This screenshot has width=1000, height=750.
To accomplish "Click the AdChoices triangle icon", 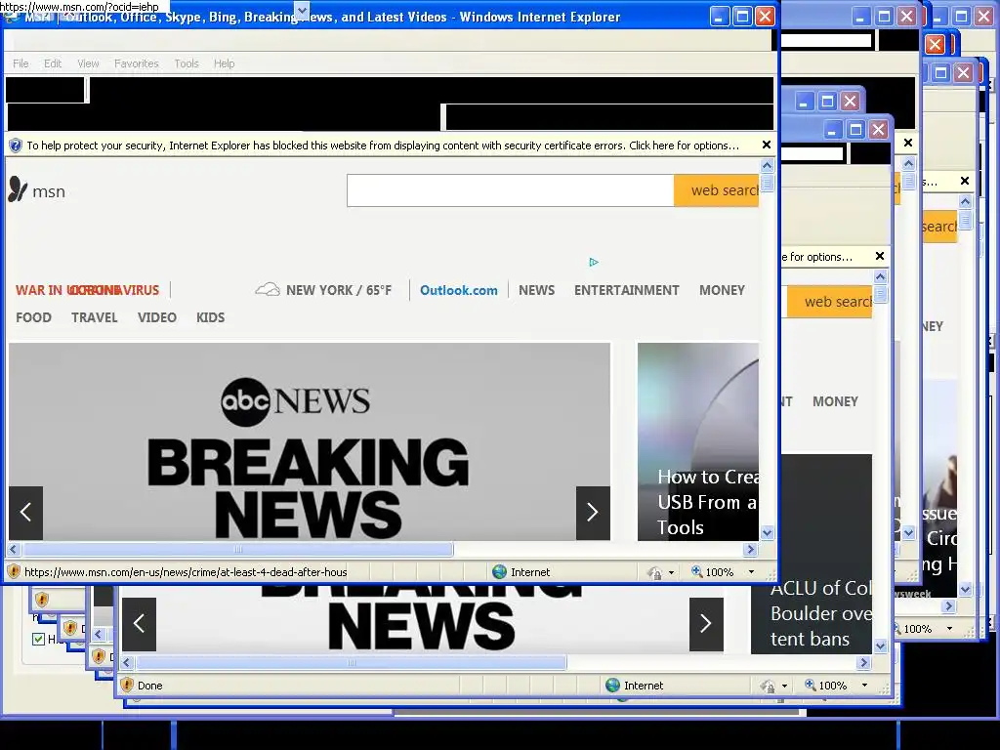I will click(594, 262).
